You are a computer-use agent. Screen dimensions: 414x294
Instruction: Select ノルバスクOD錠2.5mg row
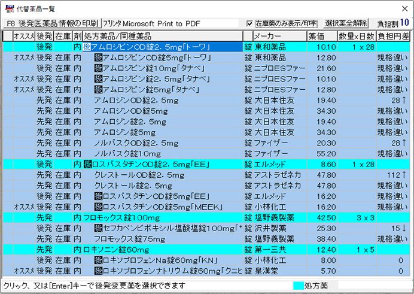pos(206,143)
